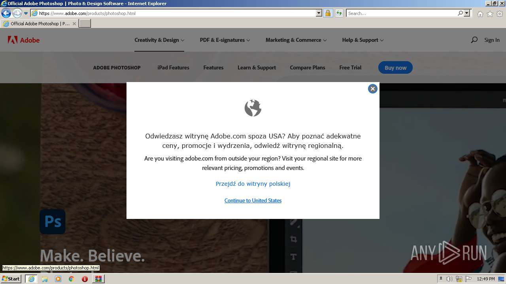
Task: Open a new blank tab
Action: click(x=85, y=24)
